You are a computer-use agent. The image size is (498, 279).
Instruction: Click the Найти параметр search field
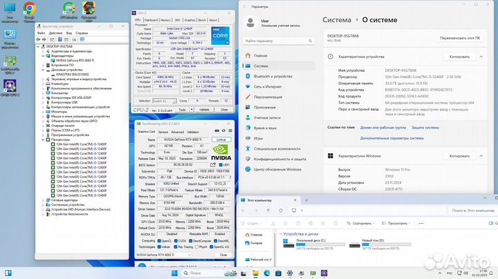(x=279, y=41)
